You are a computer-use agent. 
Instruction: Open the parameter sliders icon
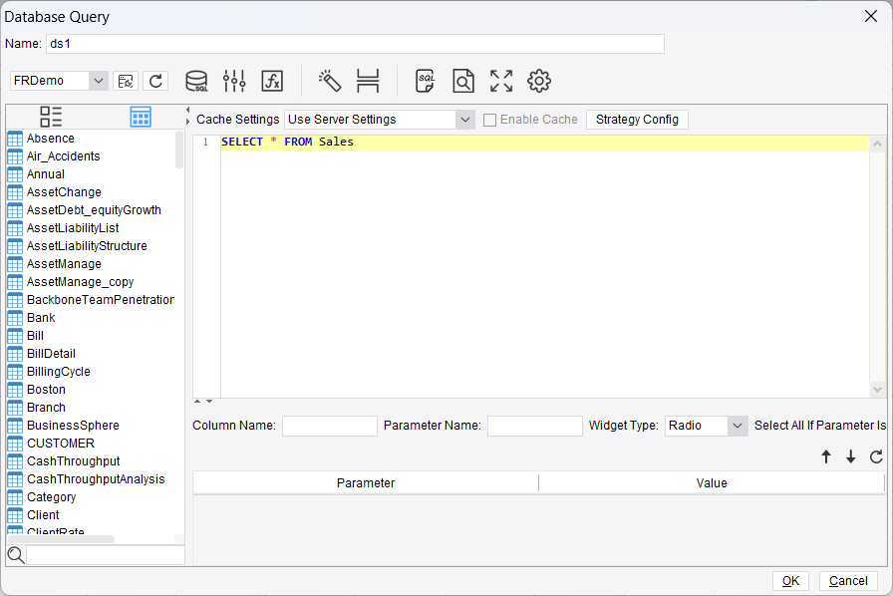[x=234, y=81]
